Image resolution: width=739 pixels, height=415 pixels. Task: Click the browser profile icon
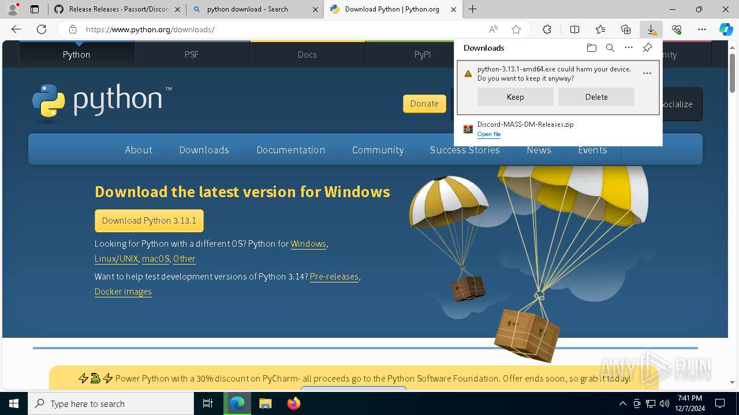[12, 9]
